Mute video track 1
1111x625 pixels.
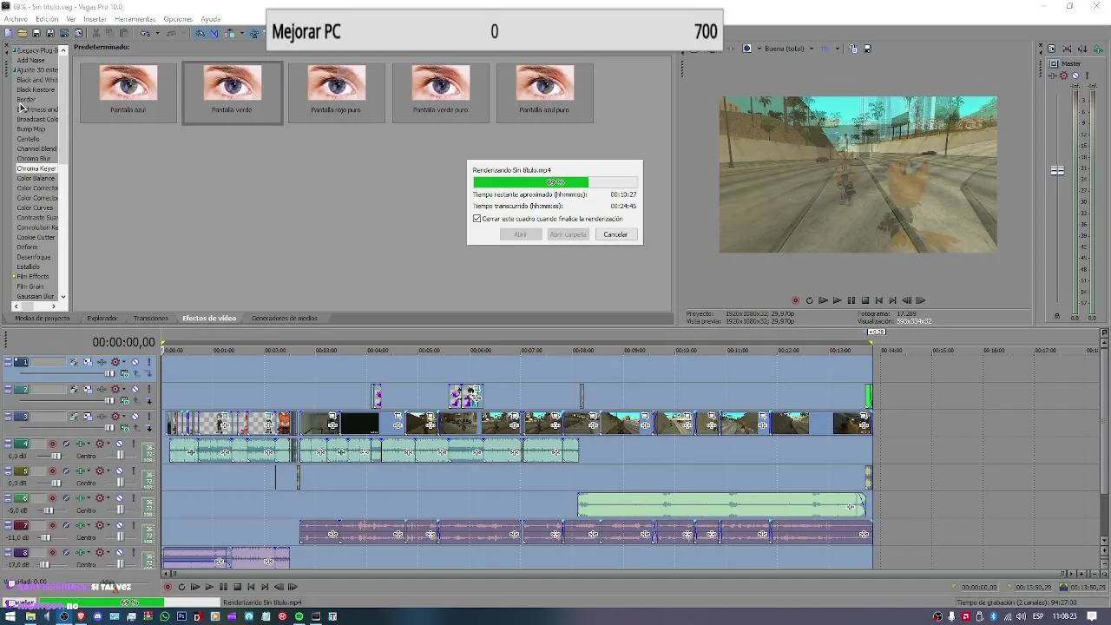click(x=135, y=362)
